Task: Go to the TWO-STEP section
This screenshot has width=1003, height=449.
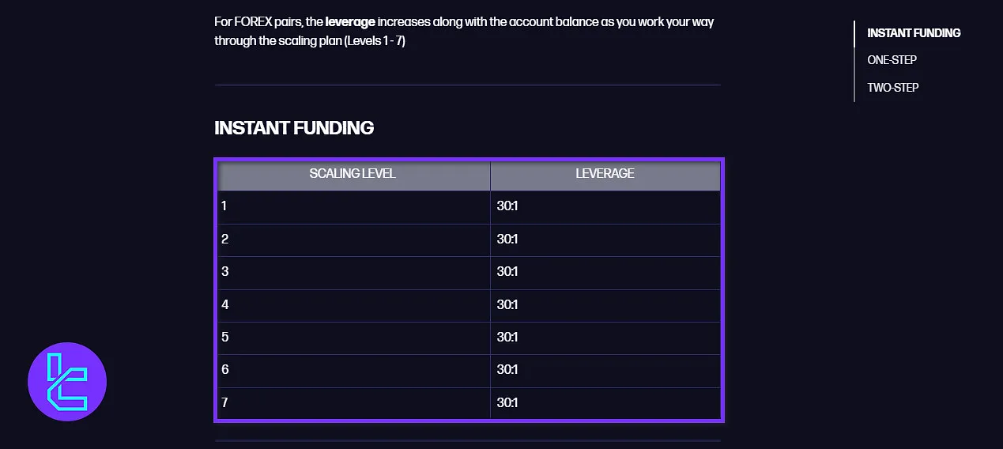Action: pyautogui.click(x=892, y=88)
